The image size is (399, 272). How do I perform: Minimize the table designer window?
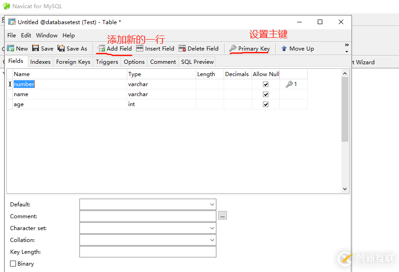point(299,22)
